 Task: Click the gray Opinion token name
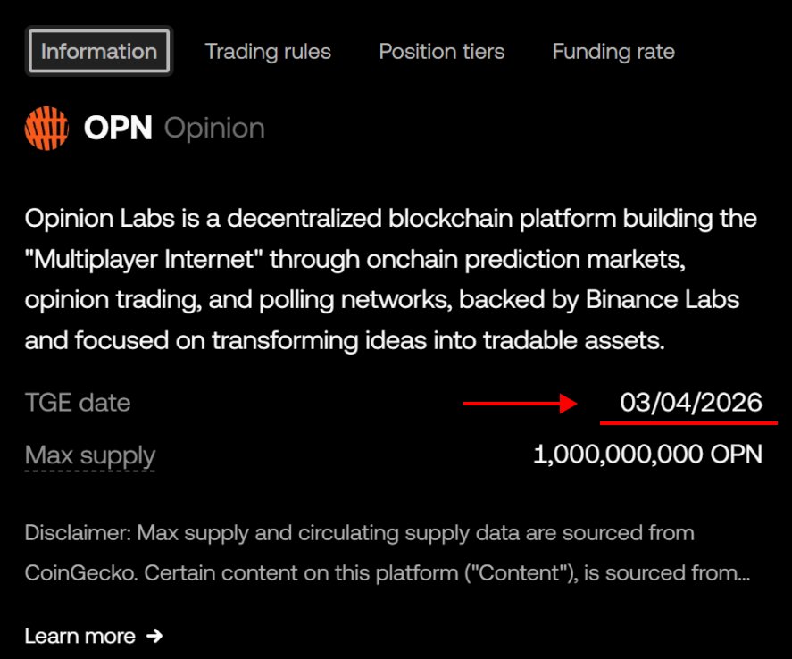click(x=214, y=128)
